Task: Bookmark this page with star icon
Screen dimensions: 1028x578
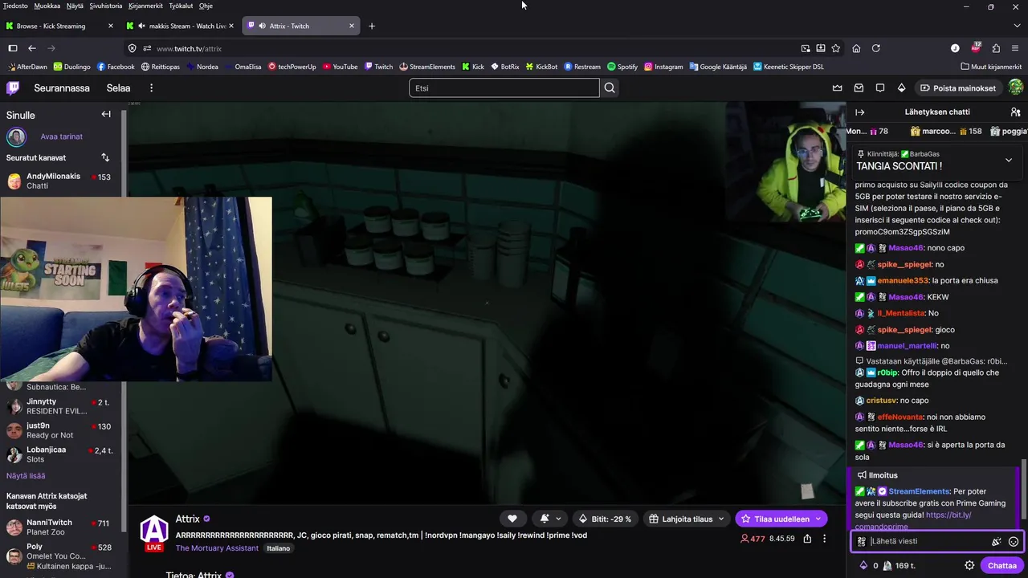Action: (x=836, y=48)
